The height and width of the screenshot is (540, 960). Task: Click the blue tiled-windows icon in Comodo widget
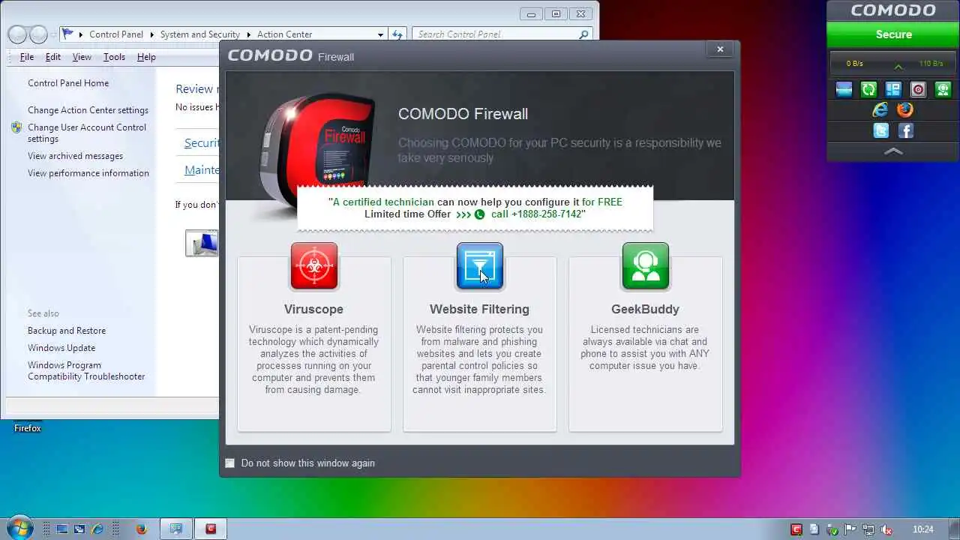point(893,90)
